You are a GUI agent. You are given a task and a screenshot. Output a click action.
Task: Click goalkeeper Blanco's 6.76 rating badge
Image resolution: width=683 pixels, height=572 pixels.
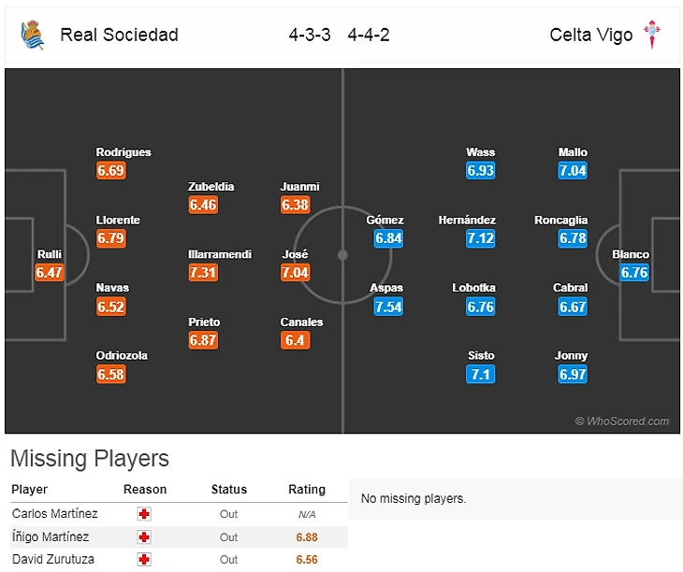pyautogui.click(x=634, y=273)
